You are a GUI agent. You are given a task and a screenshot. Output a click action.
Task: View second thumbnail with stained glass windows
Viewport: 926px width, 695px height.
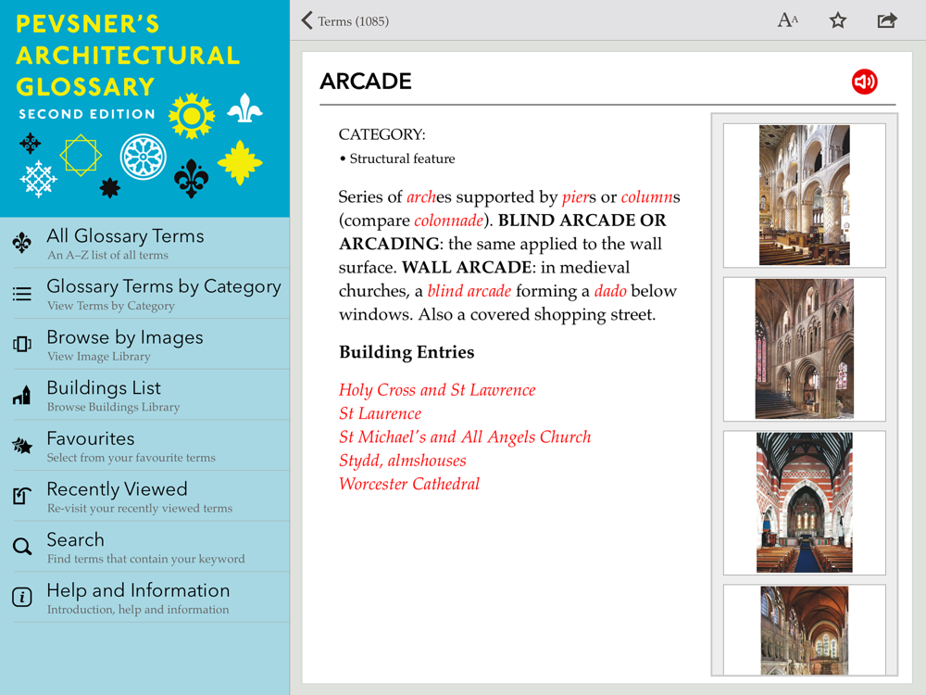[x=805, y=348]
